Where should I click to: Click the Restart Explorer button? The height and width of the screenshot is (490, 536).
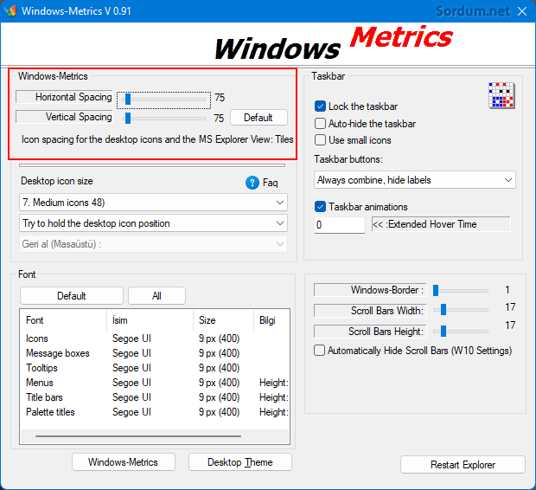463,465
